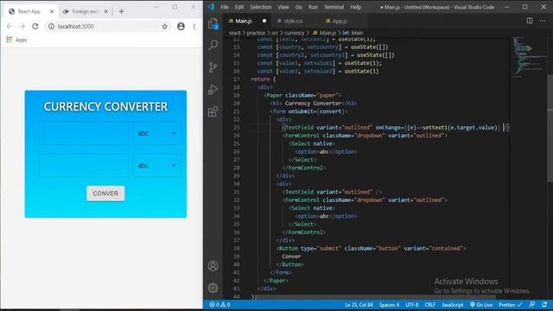Open the Chrome profile avatar
The image size is (553, 311).
point(181,27)
